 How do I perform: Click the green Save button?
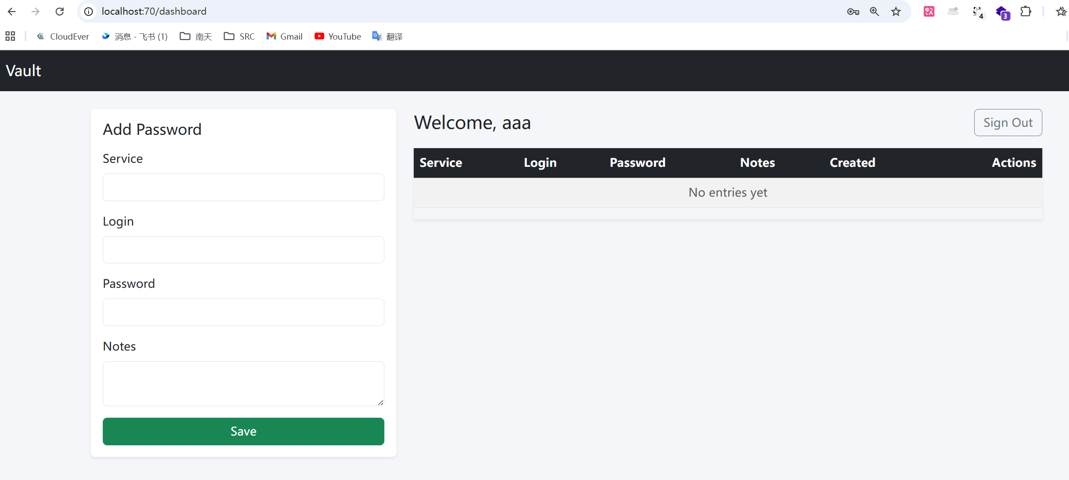[243, 432]
